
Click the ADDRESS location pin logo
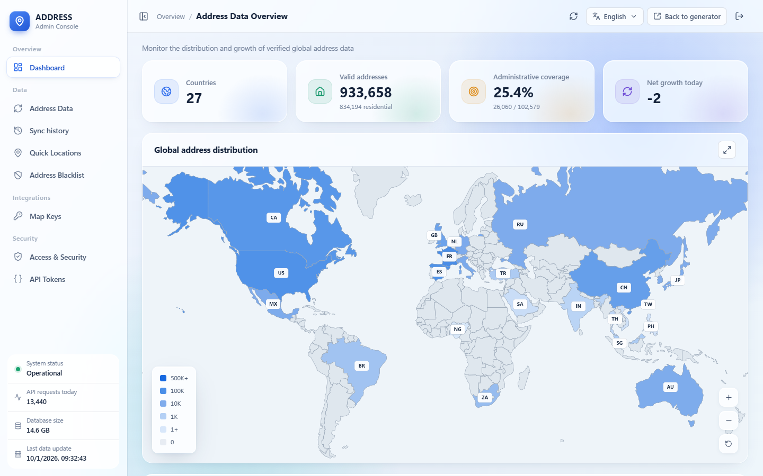20,21
